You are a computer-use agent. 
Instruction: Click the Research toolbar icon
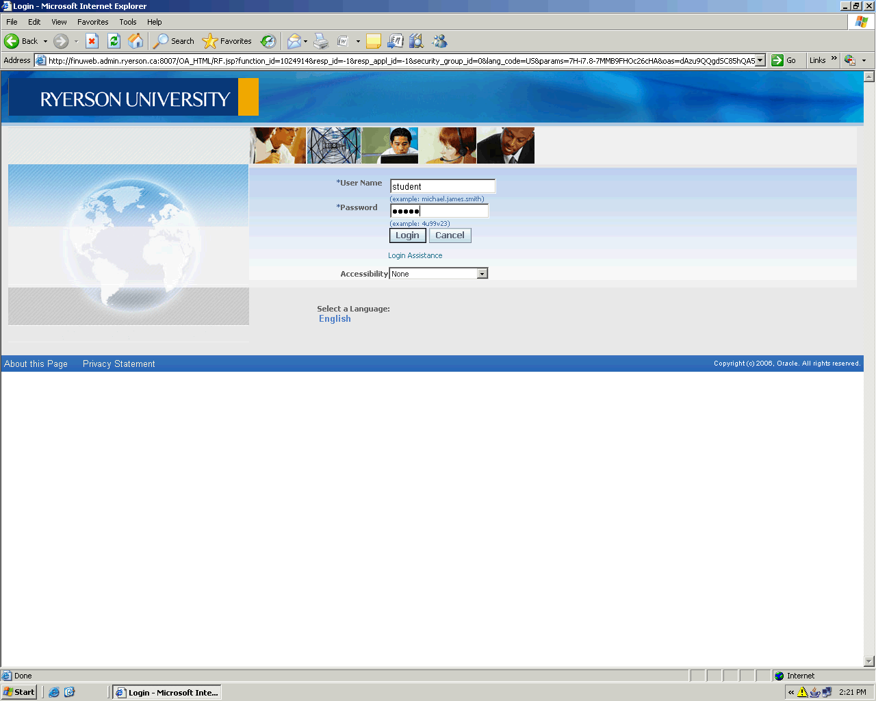416,41
